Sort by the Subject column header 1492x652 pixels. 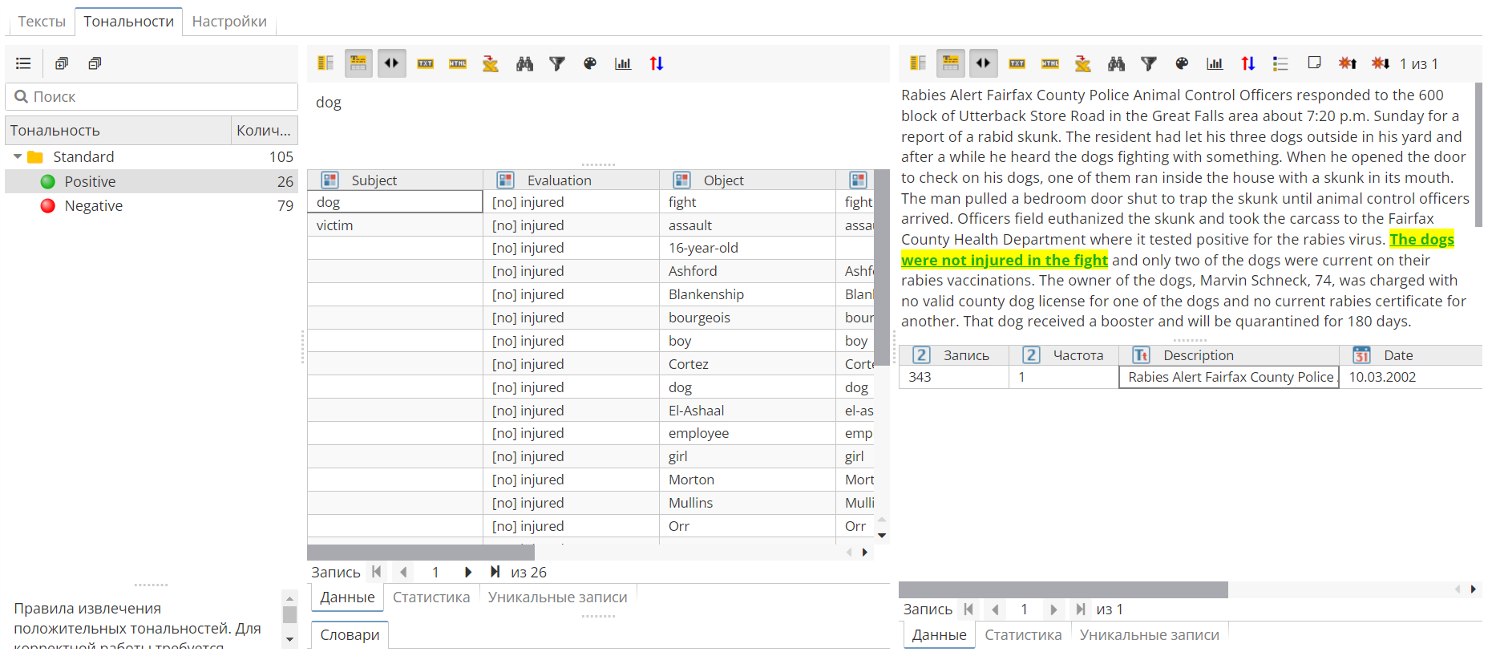[x=395, y=180]
